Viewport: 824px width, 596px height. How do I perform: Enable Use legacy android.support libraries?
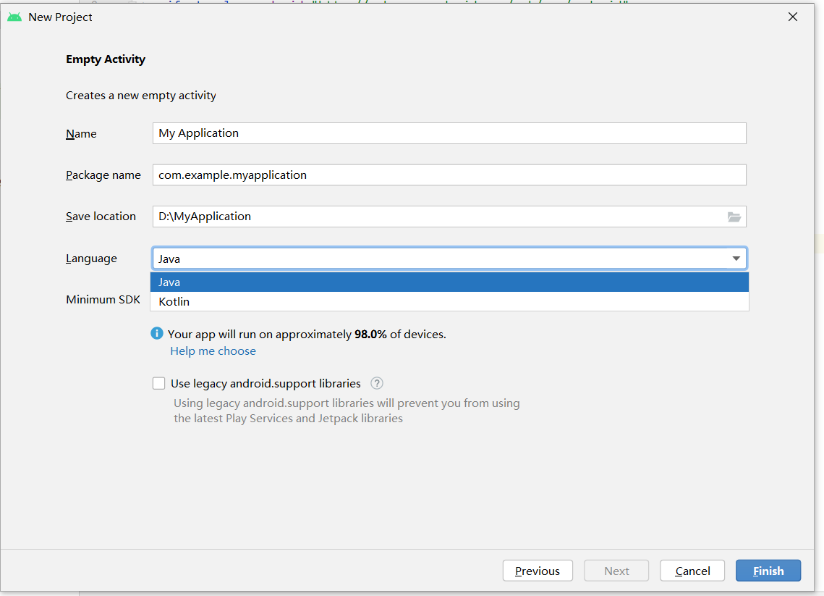point(159,383)
